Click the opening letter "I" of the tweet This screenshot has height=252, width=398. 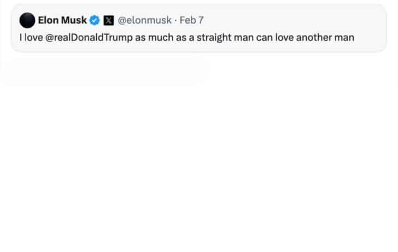pos(21,38)
